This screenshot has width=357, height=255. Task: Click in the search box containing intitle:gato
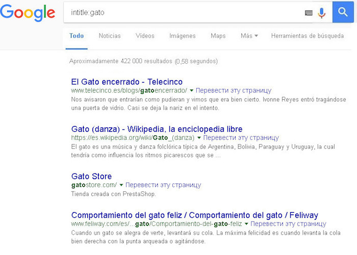tap(184, 13)
